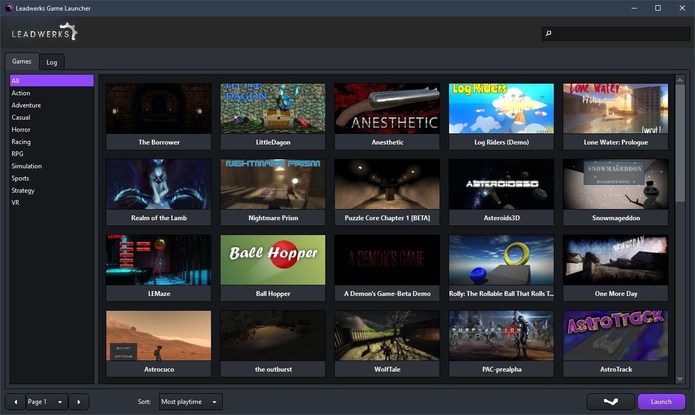Click scrollbar up arrow in games list

click(x=680, y=79)
